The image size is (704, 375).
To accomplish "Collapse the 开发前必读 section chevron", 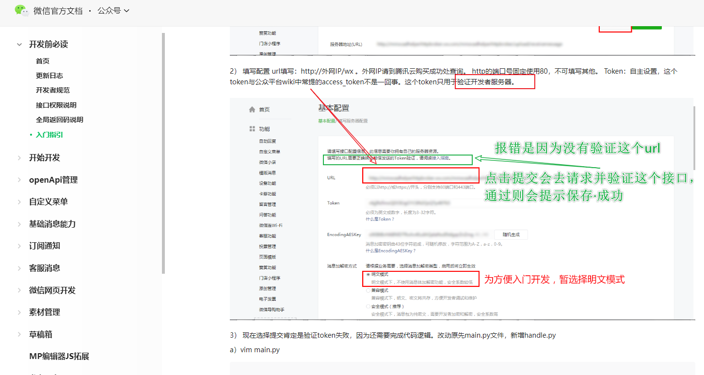I will coord(19,45).
